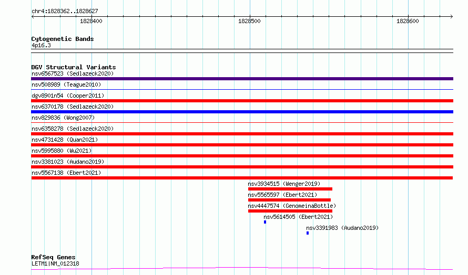The image size is (468, 275).
Task: Click the red nsv5567138 variant bar
Action: (x=242, y=178)
